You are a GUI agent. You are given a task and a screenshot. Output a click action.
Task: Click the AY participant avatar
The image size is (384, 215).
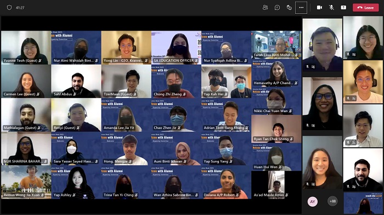point(313,201)
